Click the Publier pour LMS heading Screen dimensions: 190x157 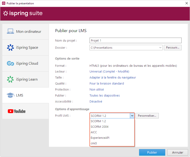click(x=71, y=31)
